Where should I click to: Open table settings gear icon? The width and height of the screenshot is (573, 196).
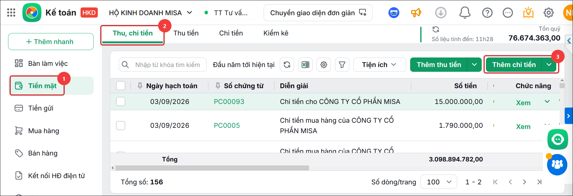click(324, 65)
